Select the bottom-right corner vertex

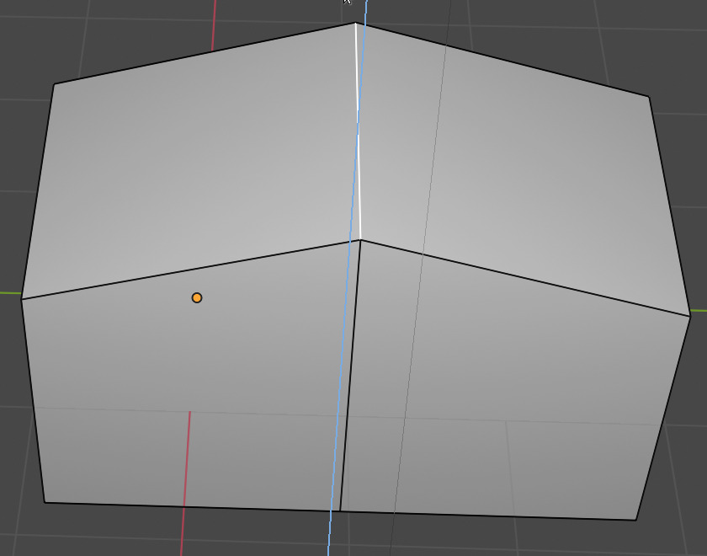click(x=636, y=520)
